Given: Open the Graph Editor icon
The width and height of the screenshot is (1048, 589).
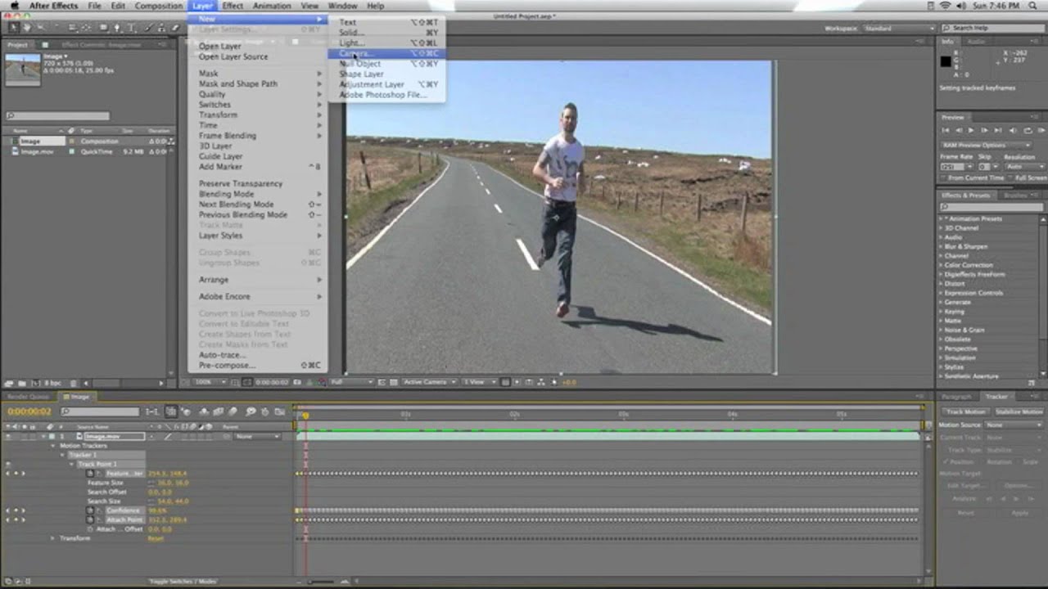Looking at the screenshot, I should (x=280, y=411).
